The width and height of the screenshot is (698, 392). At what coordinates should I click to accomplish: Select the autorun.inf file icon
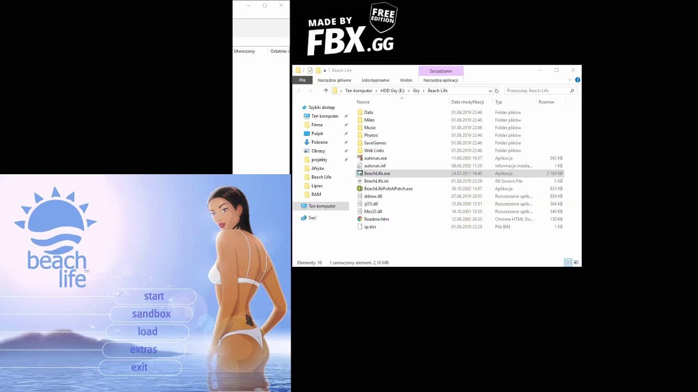(360, 166)
